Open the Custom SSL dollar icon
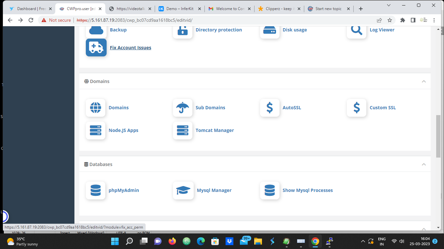 click(x=357, y=108)
